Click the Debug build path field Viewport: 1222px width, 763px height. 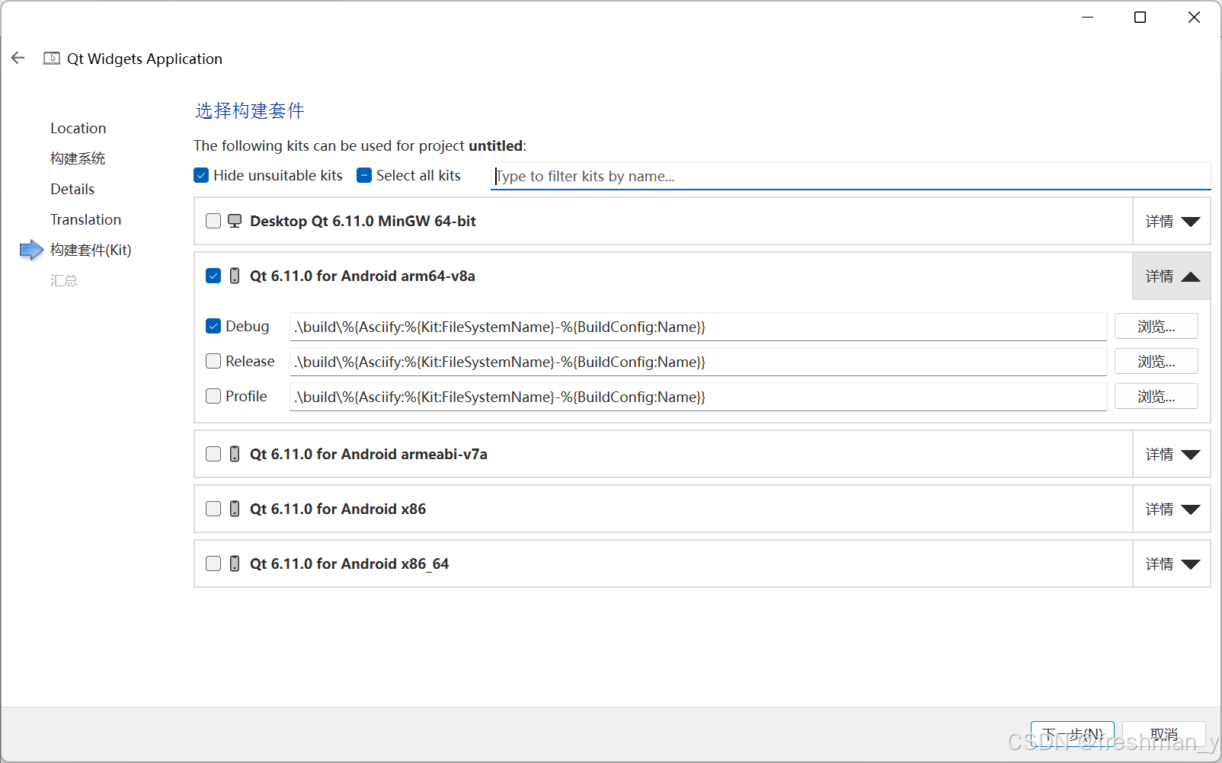click(x=698, y=327)
